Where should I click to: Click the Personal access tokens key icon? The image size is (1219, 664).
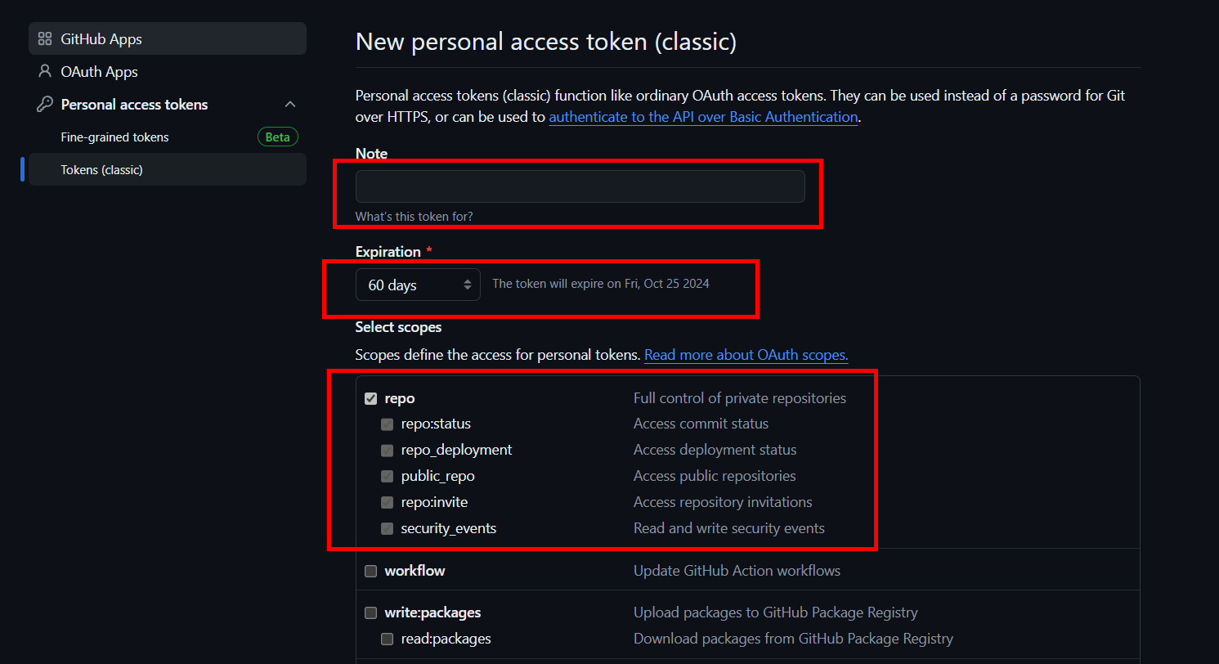[45, 105]
